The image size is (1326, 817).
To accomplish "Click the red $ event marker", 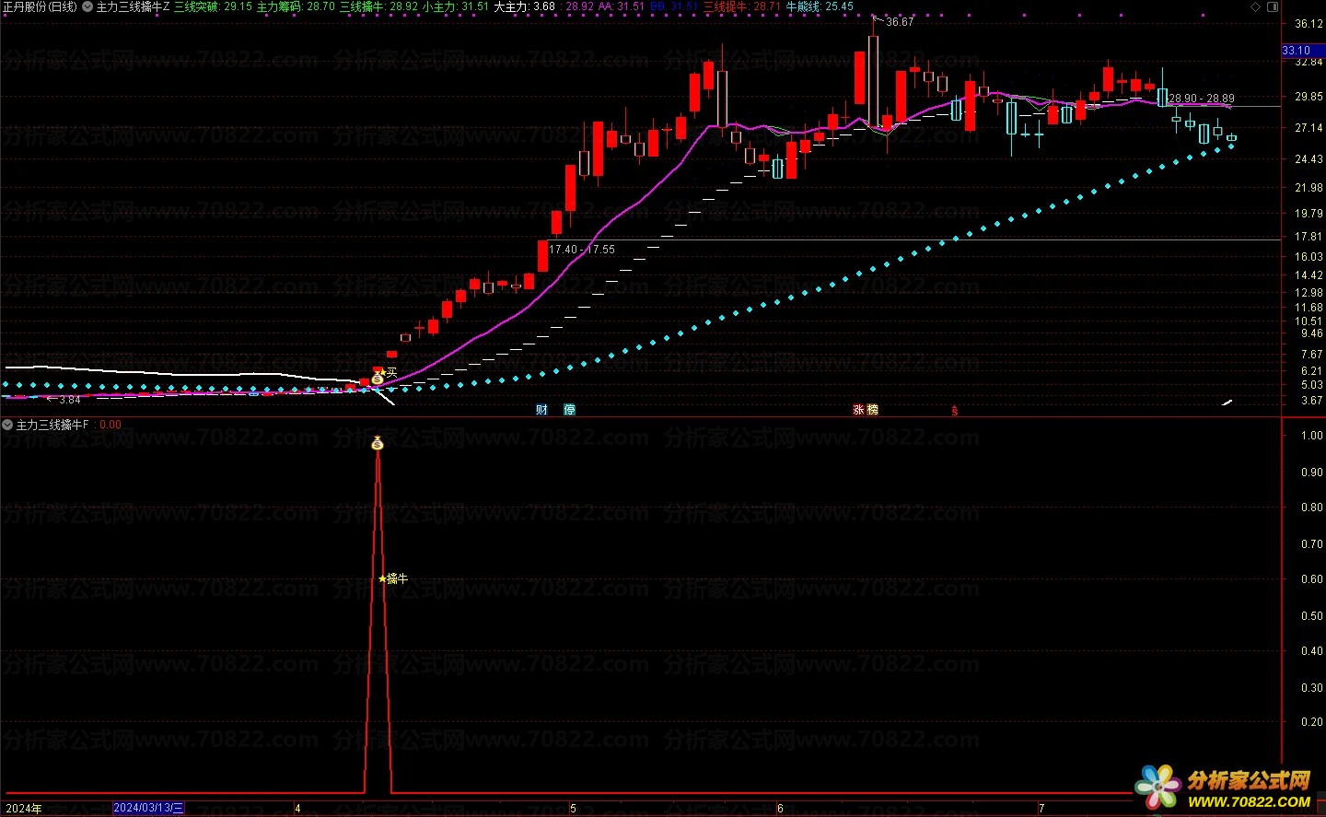I will [x=954, y=411].
